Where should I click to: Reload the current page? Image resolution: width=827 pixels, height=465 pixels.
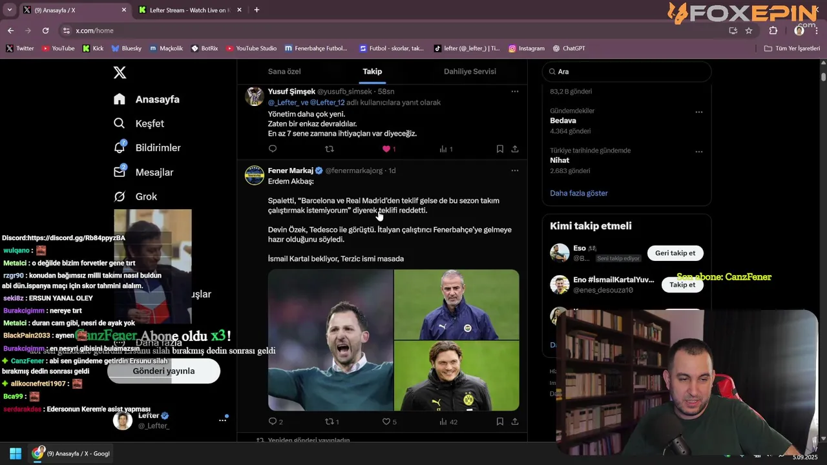pos(45,30)
